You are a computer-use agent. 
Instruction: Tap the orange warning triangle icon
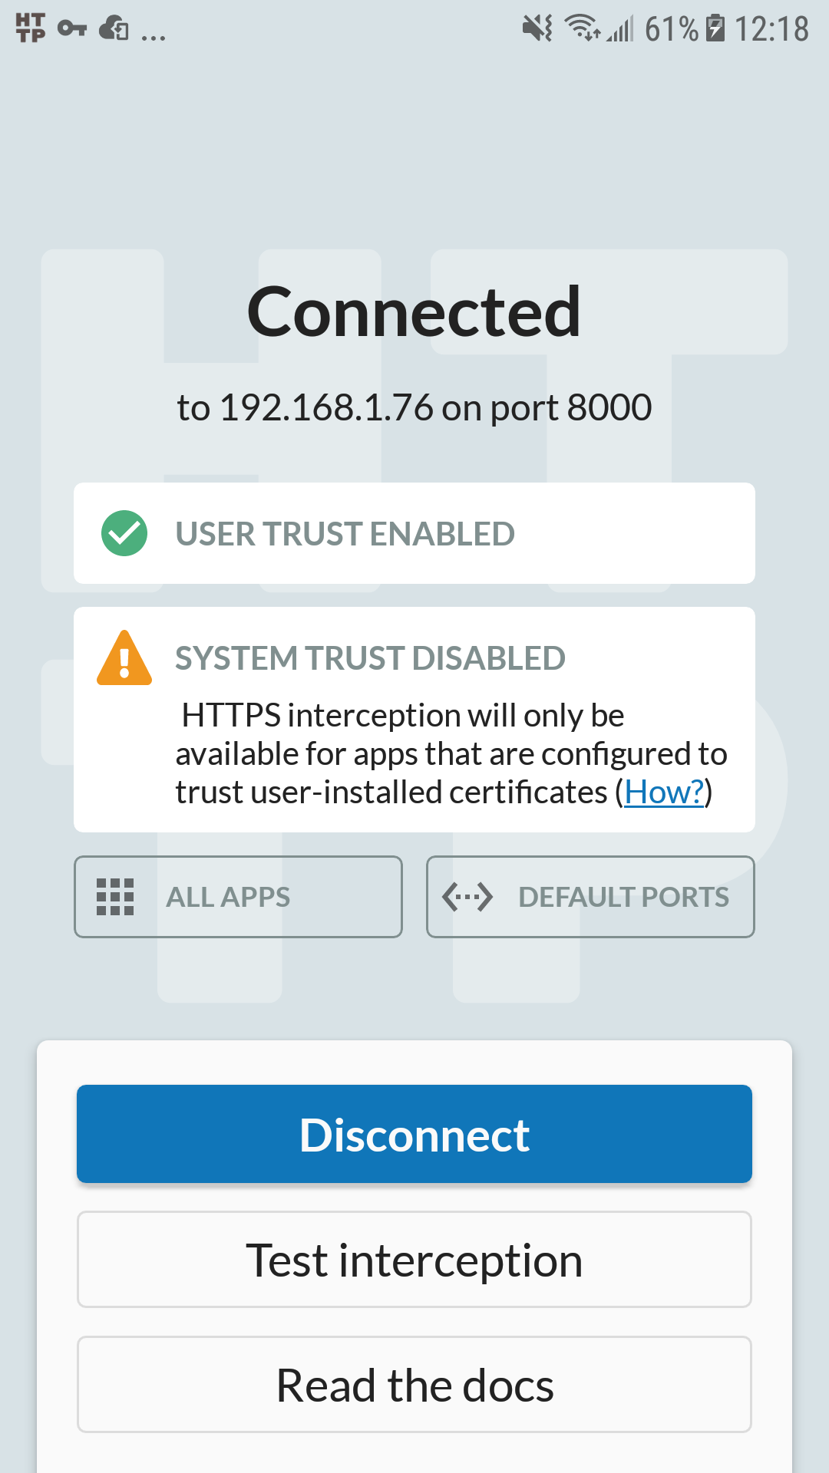(x=124, y=660)
